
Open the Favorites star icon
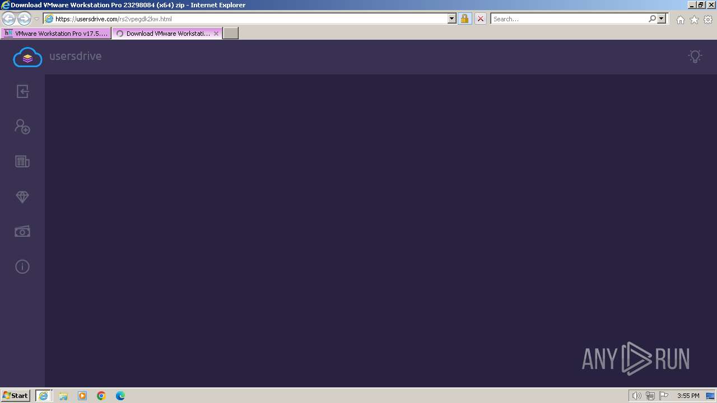(x=694, y=20)
